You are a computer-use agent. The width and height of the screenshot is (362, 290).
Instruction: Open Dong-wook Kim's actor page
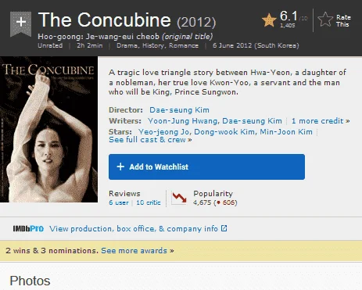point(224,132)
